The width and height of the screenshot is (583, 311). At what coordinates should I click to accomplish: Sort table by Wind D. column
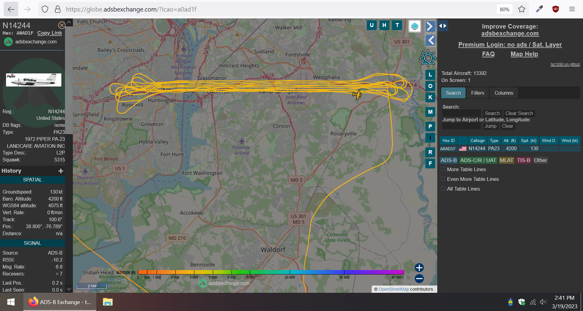pos(549,140)
